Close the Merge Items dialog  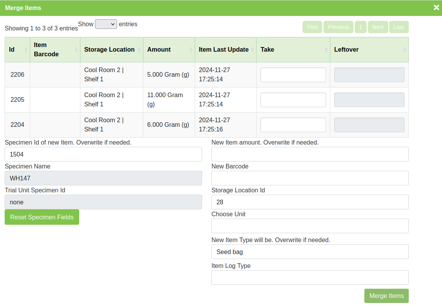point(436,8)
